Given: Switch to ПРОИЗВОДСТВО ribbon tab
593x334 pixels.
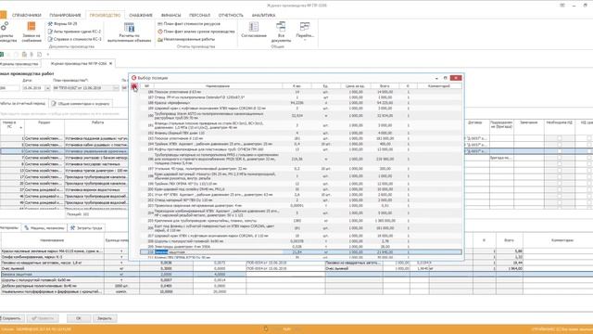Looking at the screenshot, I should [105, 15].
